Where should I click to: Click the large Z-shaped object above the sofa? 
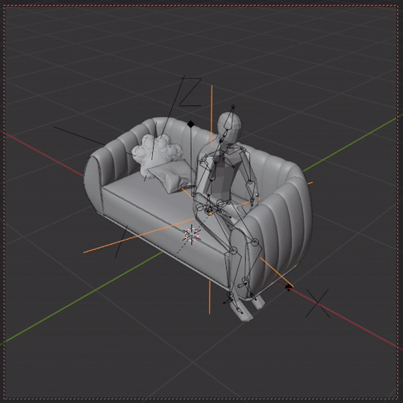pos(190,92)
